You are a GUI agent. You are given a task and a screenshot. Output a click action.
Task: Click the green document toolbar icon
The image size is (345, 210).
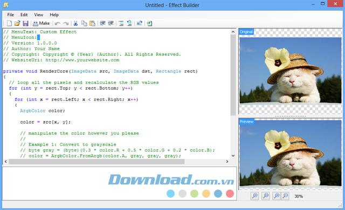150,23
